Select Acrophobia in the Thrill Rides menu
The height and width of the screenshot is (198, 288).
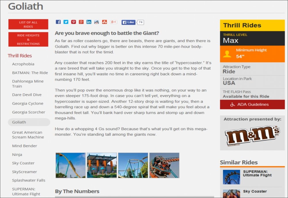coord(23,64)
